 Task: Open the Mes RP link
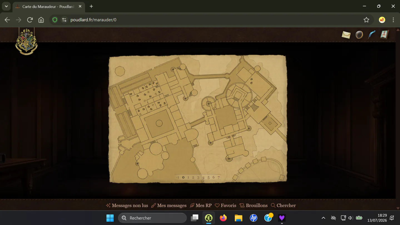tap(200, 206)
